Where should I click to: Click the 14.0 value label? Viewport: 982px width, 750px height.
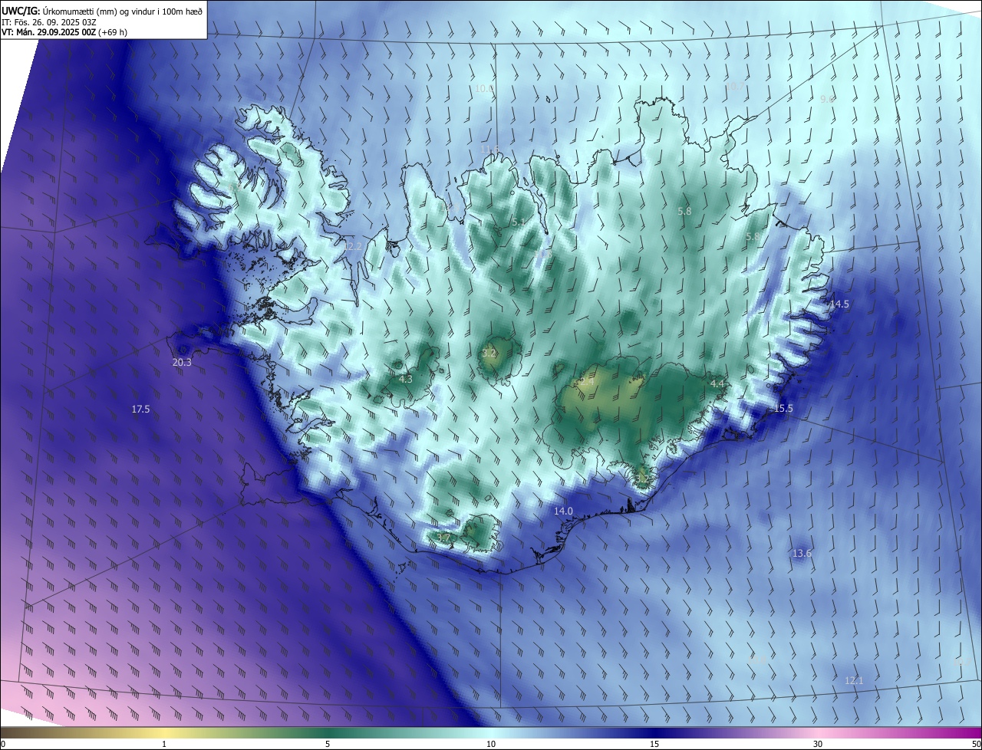[x=563, y=511]
